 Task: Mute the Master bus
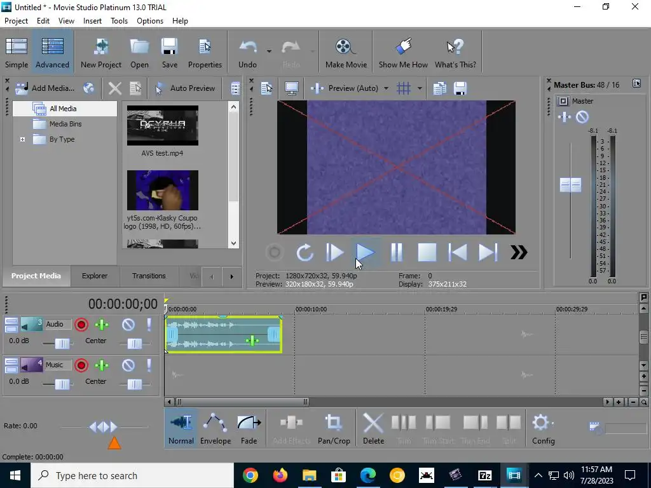pos(582,118)
